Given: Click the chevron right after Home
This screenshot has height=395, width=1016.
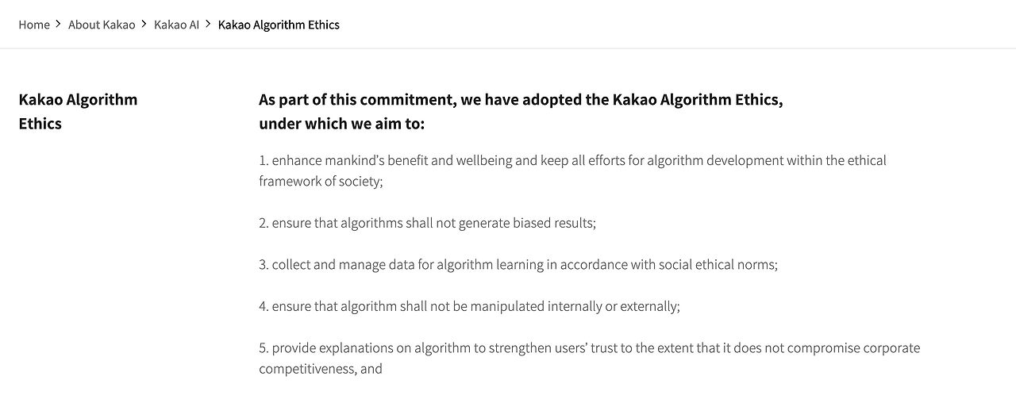Looking at the screenshot, I should 58,25.
